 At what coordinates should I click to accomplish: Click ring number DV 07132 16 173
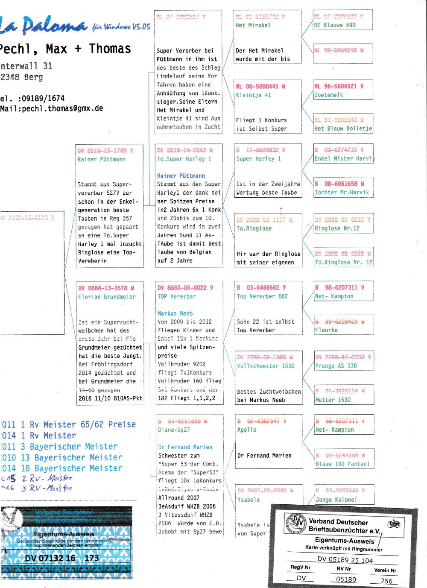coord(62,558)
